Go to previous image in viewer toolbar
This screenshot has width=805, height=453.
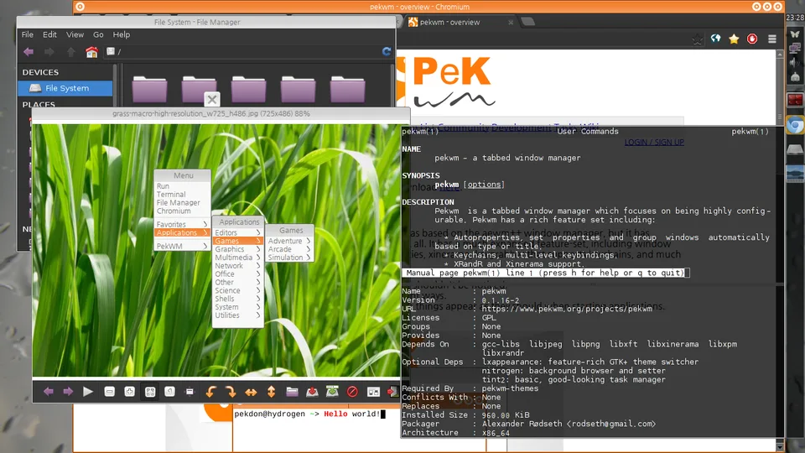[49, 392]
